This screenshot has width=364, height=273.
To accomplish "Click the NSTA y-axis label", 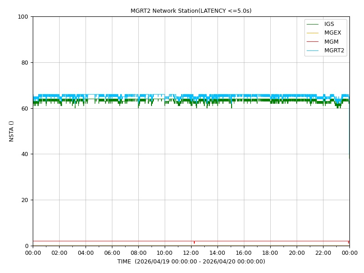I will [x=11, y=131].
